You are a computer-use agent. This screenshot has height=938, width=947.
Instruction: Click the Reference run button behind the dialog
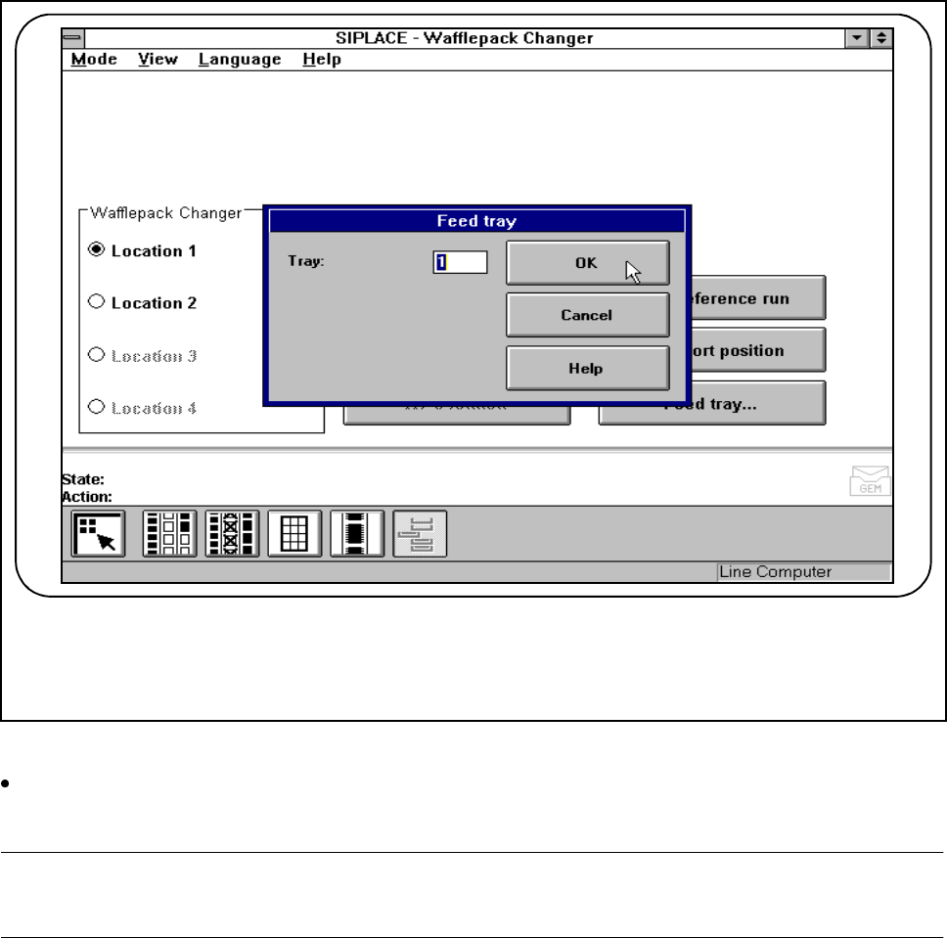coord(758,297)
